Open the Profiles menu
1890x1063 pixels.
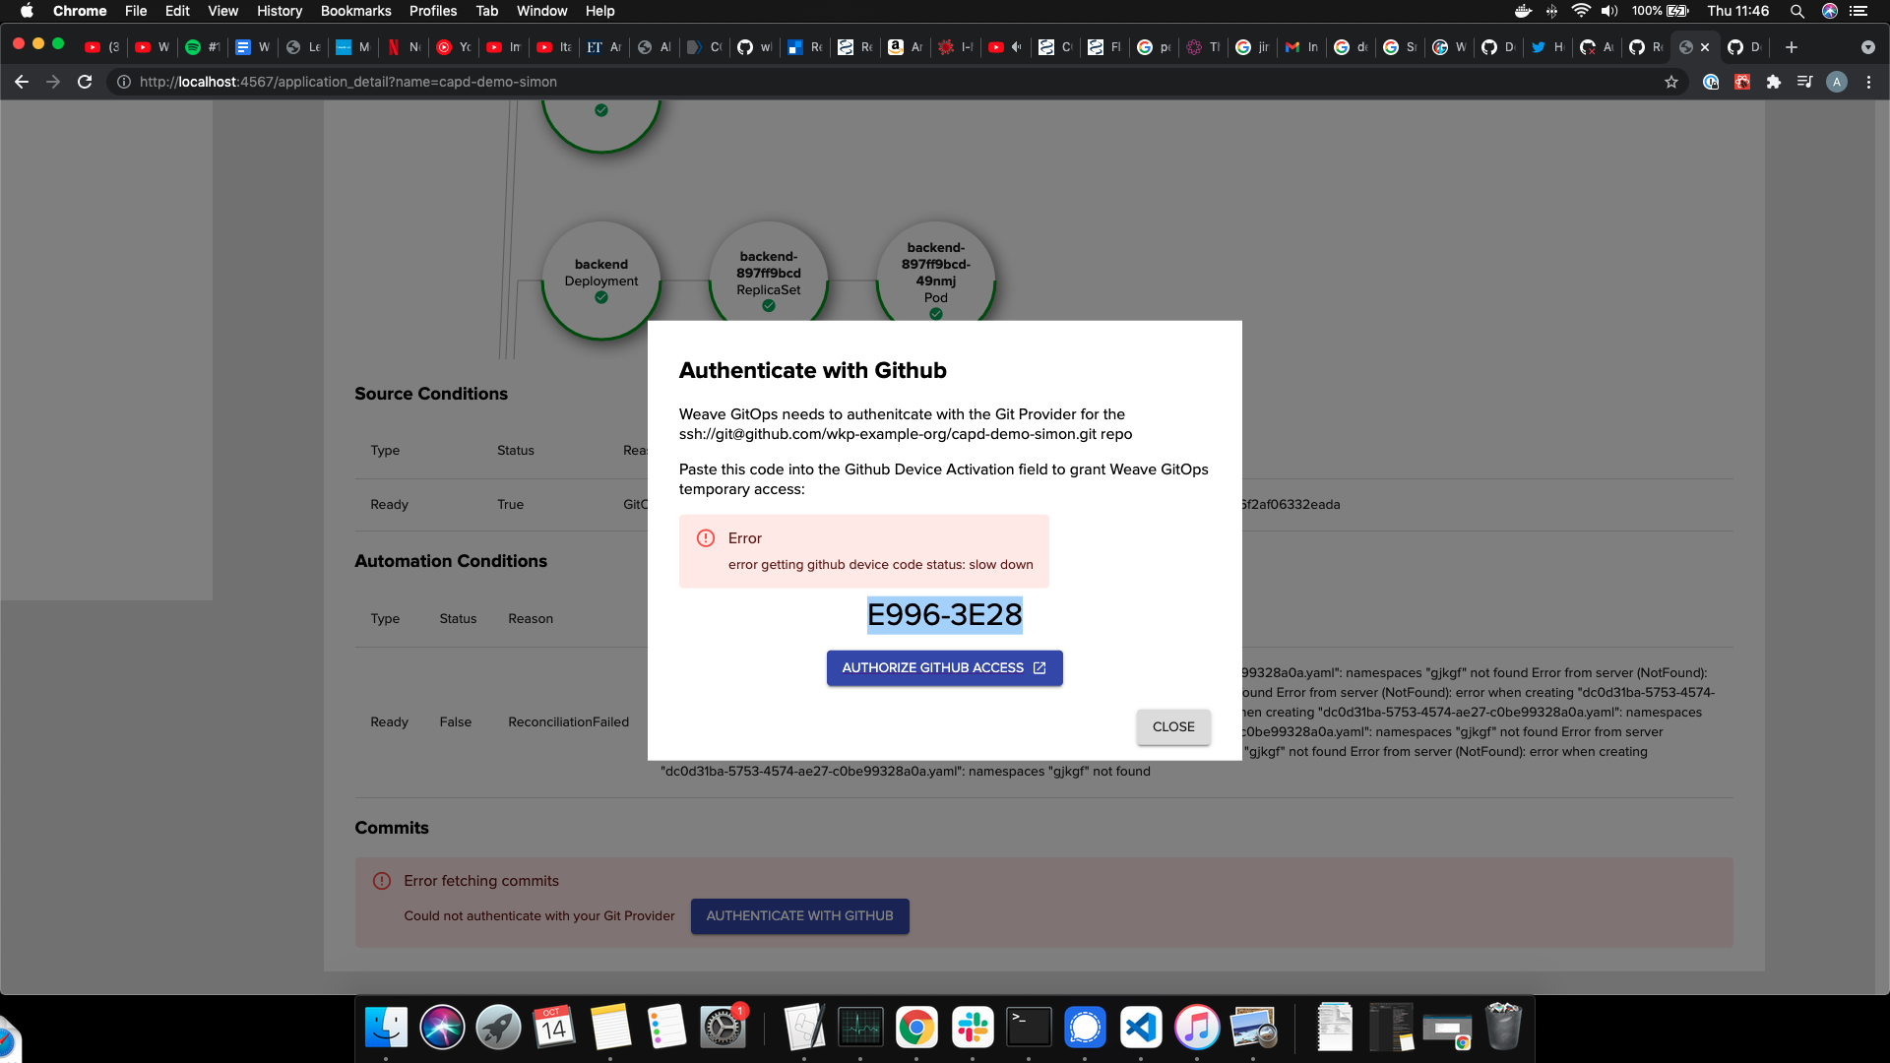433,11
